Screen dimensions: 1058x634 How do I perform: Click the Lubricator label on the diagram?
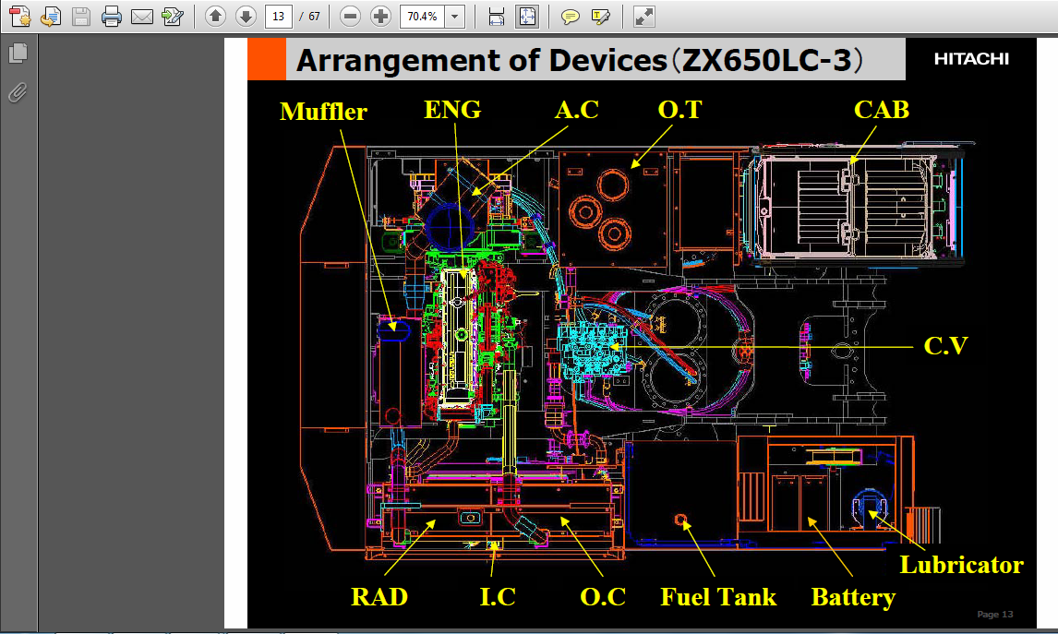(961, 565)
